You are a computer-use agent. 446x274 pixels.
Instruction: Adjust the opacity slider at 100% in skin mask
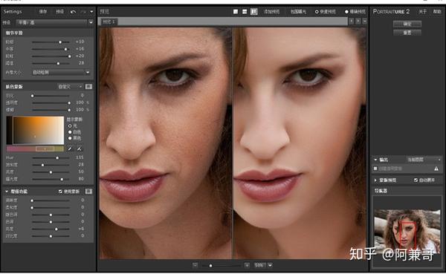point(51,102)
